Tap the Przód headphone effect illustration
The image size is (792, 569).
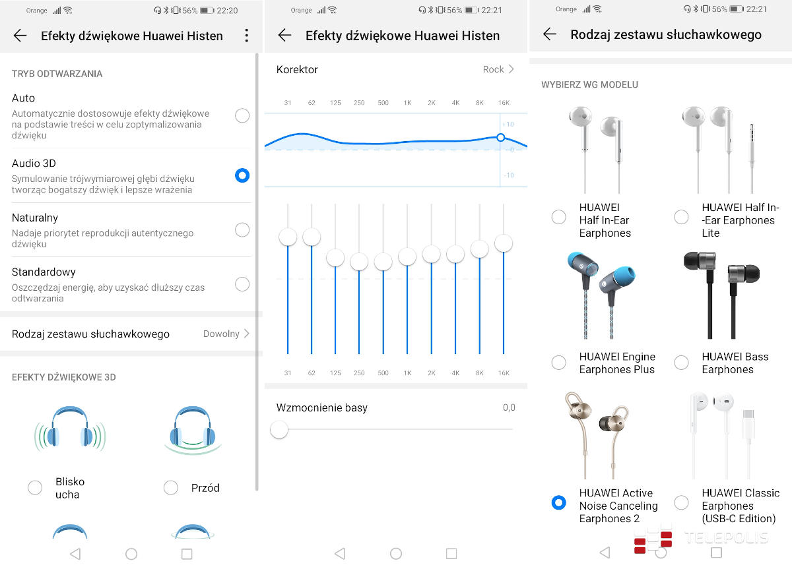pos(191,430)
